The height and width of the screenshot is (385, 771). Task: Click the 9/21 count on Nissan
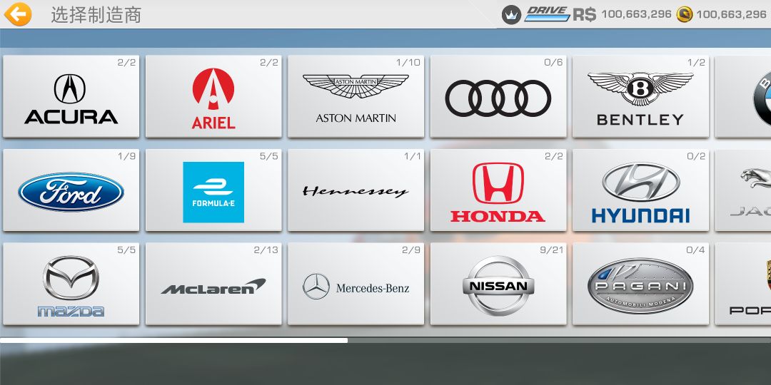point(551,250)
